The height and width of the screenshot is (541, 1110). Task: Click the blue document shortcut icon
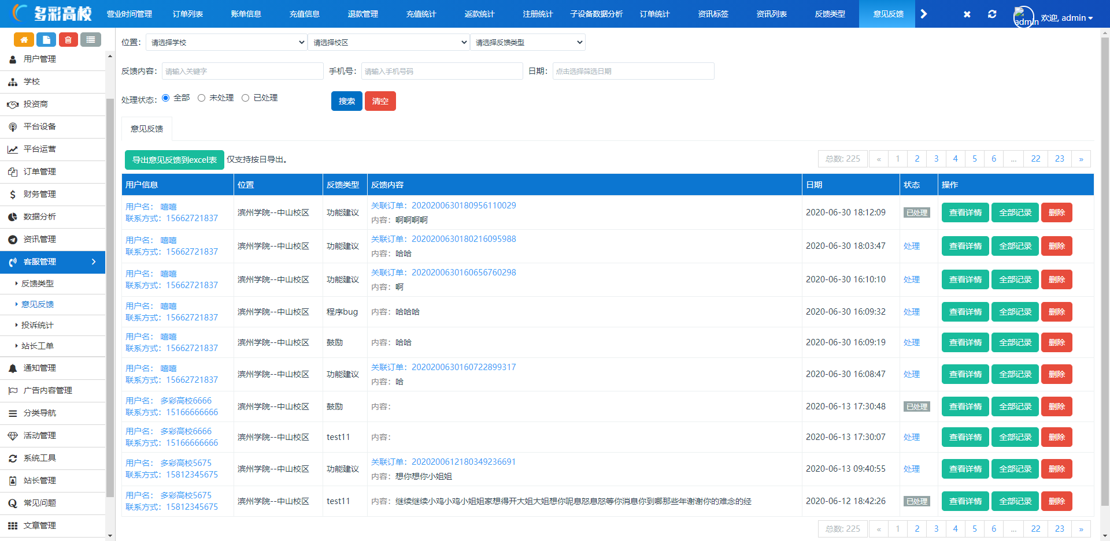tap(46, 39)
